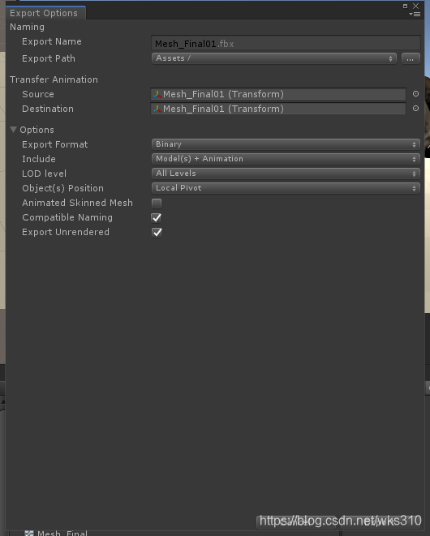Click the Transform icon in the Source field

point(157,94)
